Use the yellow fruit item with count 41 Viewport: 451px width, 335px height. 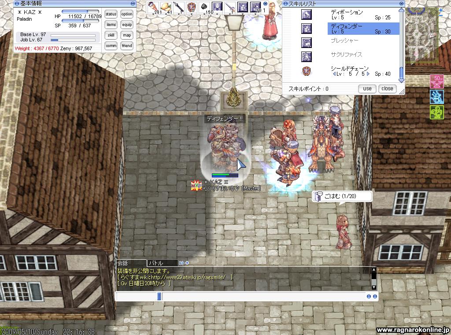166,7
